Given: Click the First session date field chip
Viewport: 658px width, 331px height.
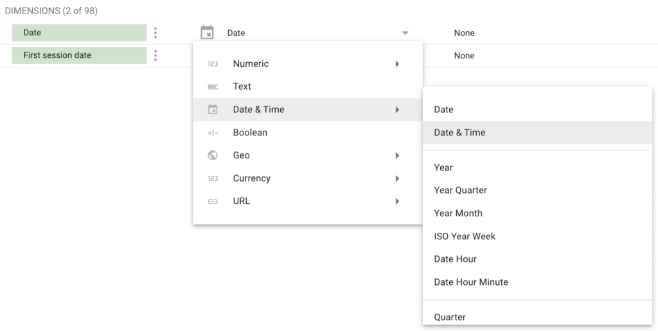Looking at the screenshot, I should (79, 56).
